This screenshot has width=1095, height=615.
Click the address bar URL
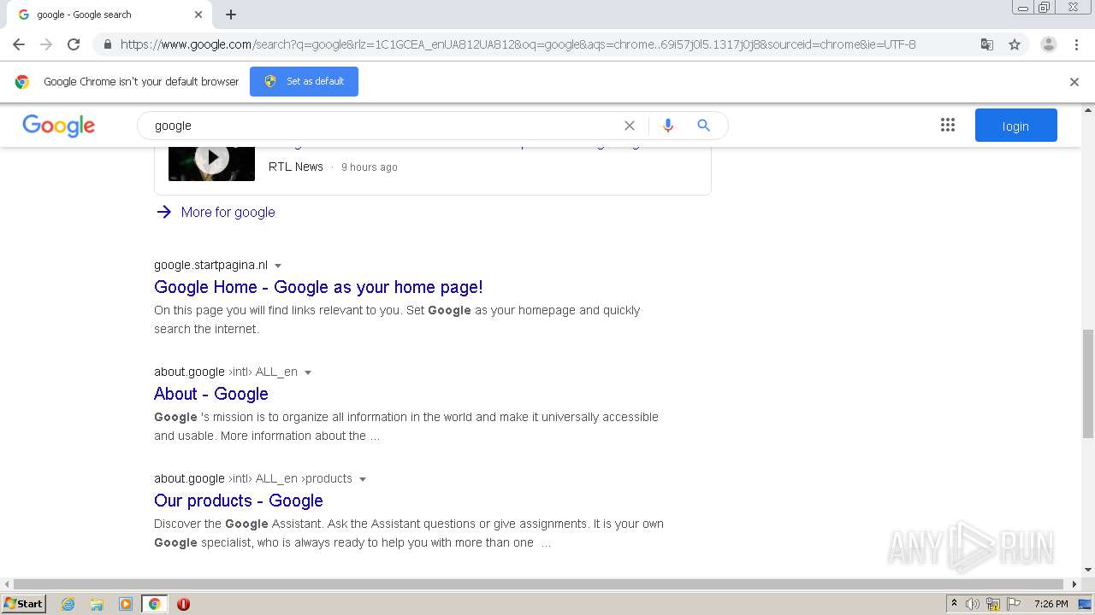click(518, 44)
